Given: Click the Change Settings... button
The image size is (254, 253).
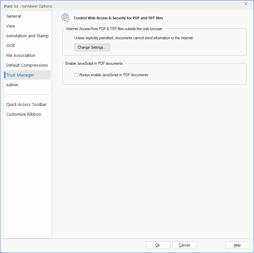Looking at the screenshot, I should tap(92, 47).
